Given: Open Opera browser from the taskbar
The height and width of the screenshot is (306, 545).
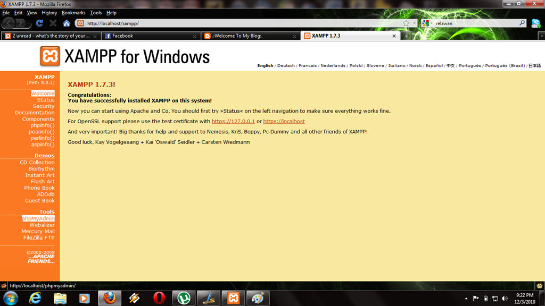Looking at the screenshot, I should [159, 299].
